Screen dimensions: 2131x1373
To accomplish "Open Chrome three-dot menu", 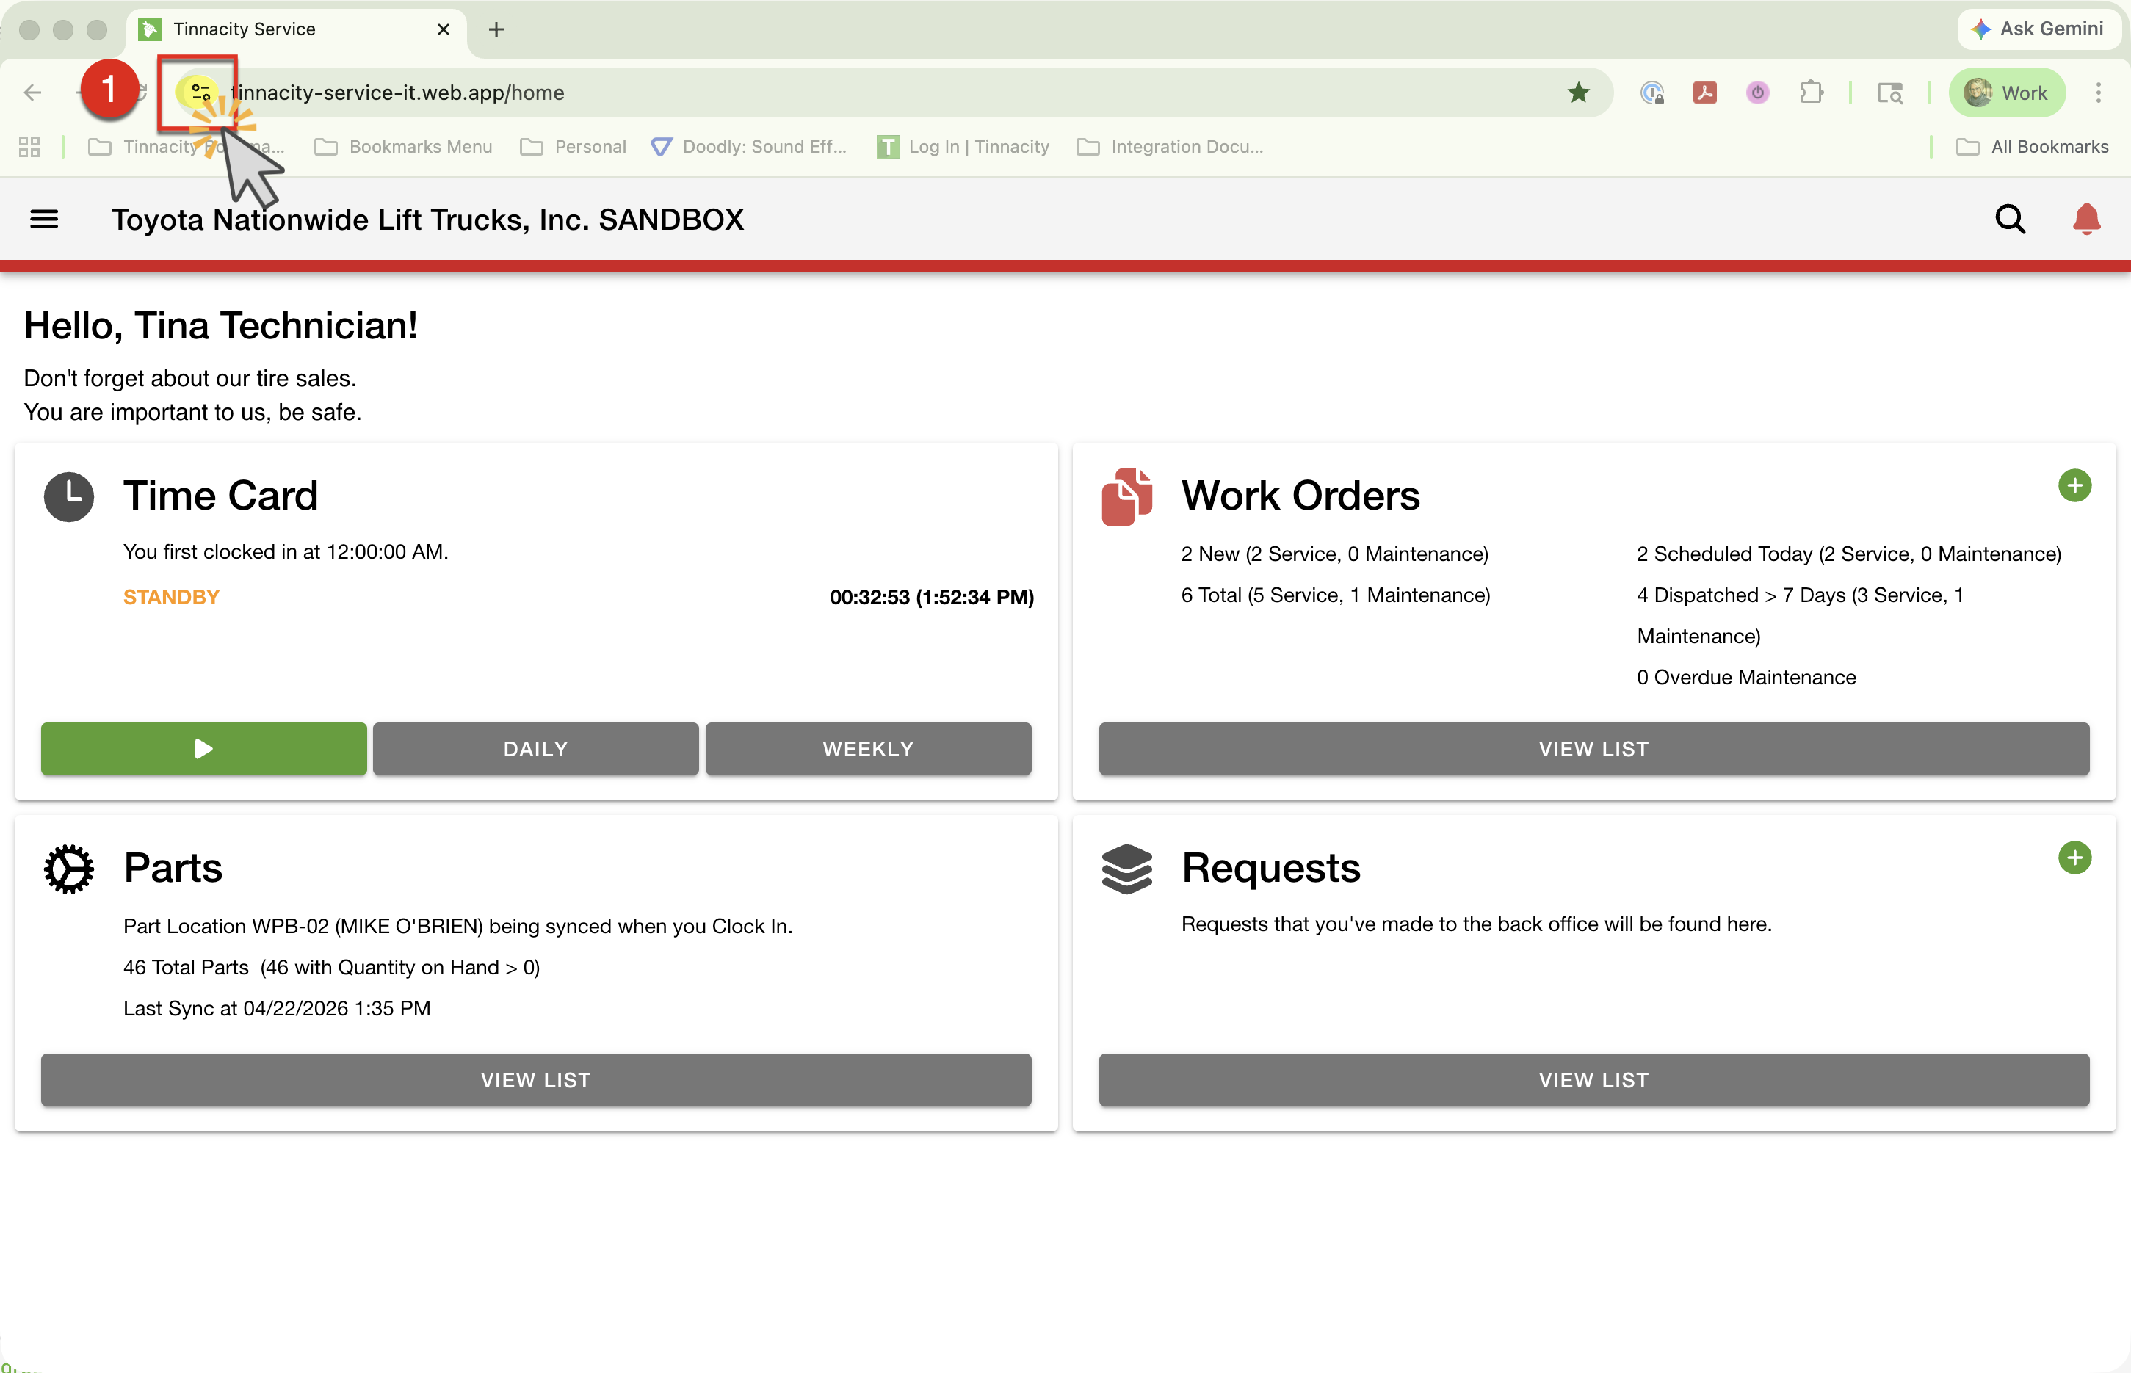I will [2098, 93].
